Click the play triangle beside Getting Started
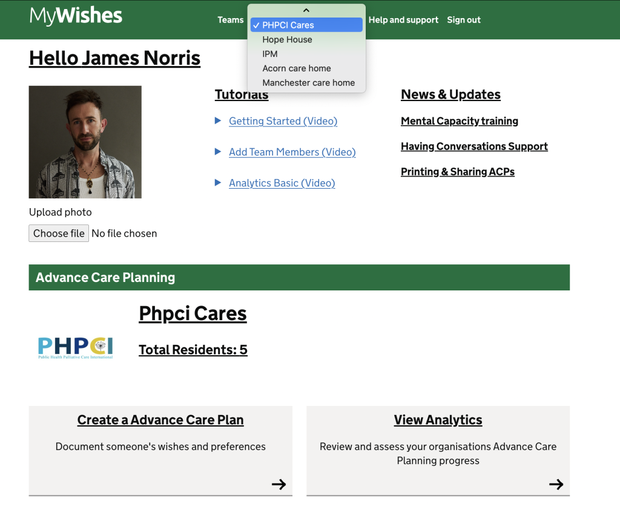Screen dimensions: 620x507 pos(218,121)
